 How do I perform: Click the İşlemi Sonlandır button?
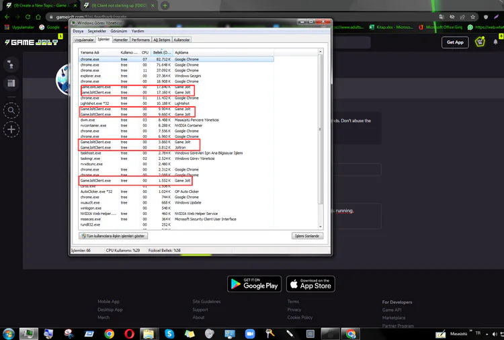pos(307,236)
